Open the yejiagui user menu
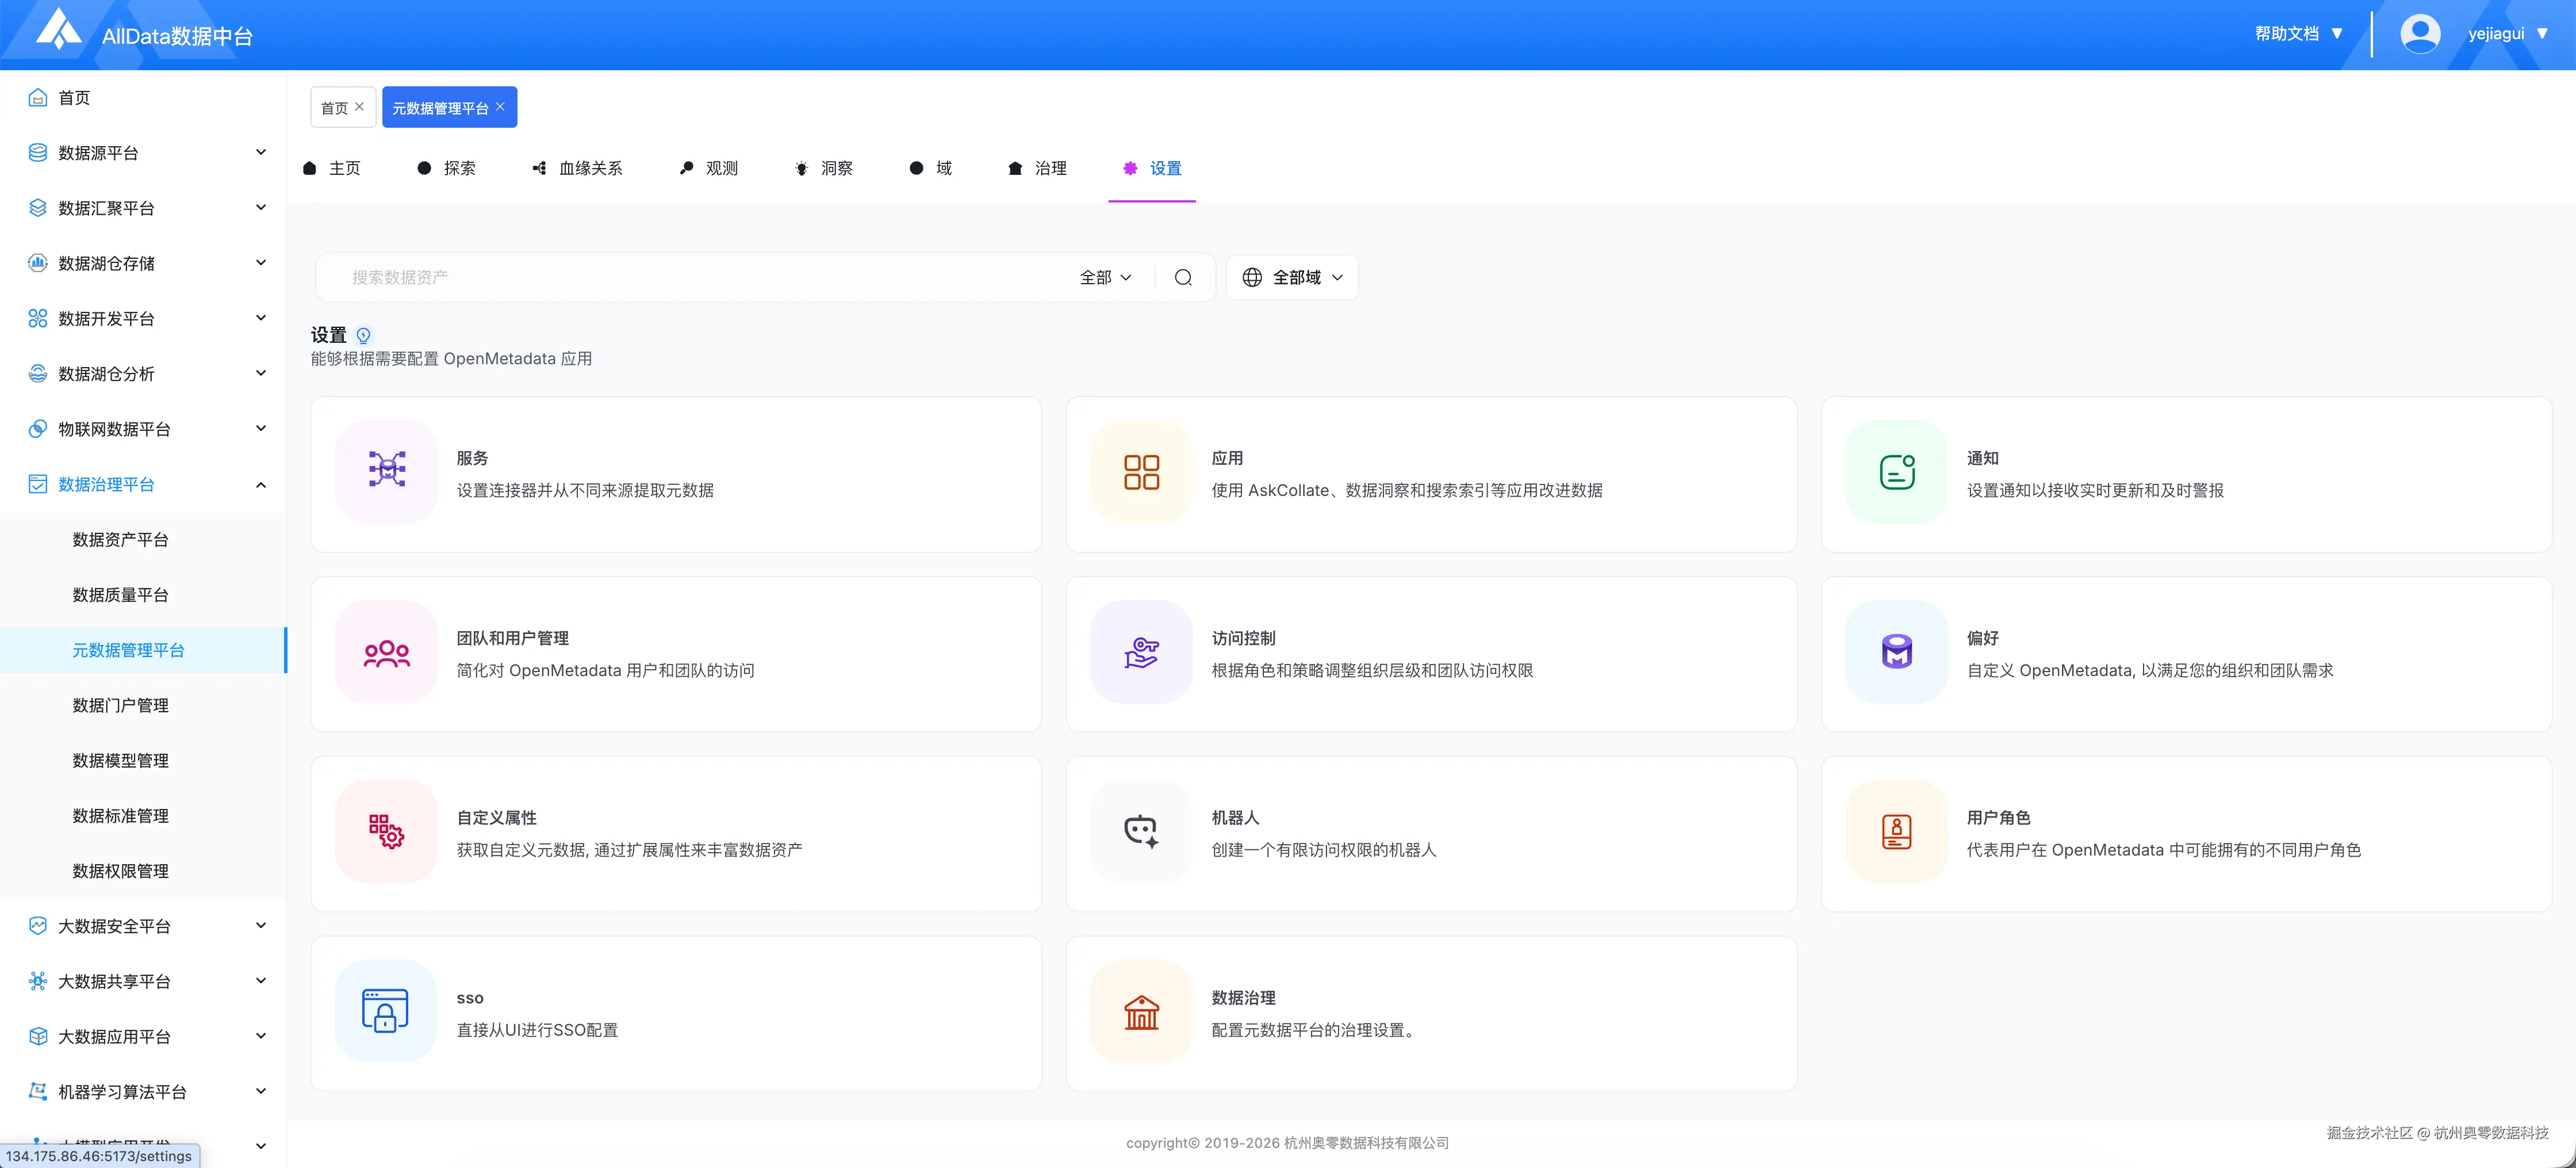This screenshot has height=1168, width=2576. pos(2507,34)
